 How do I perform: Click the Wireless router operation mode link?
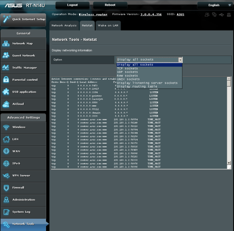point(93,14)
